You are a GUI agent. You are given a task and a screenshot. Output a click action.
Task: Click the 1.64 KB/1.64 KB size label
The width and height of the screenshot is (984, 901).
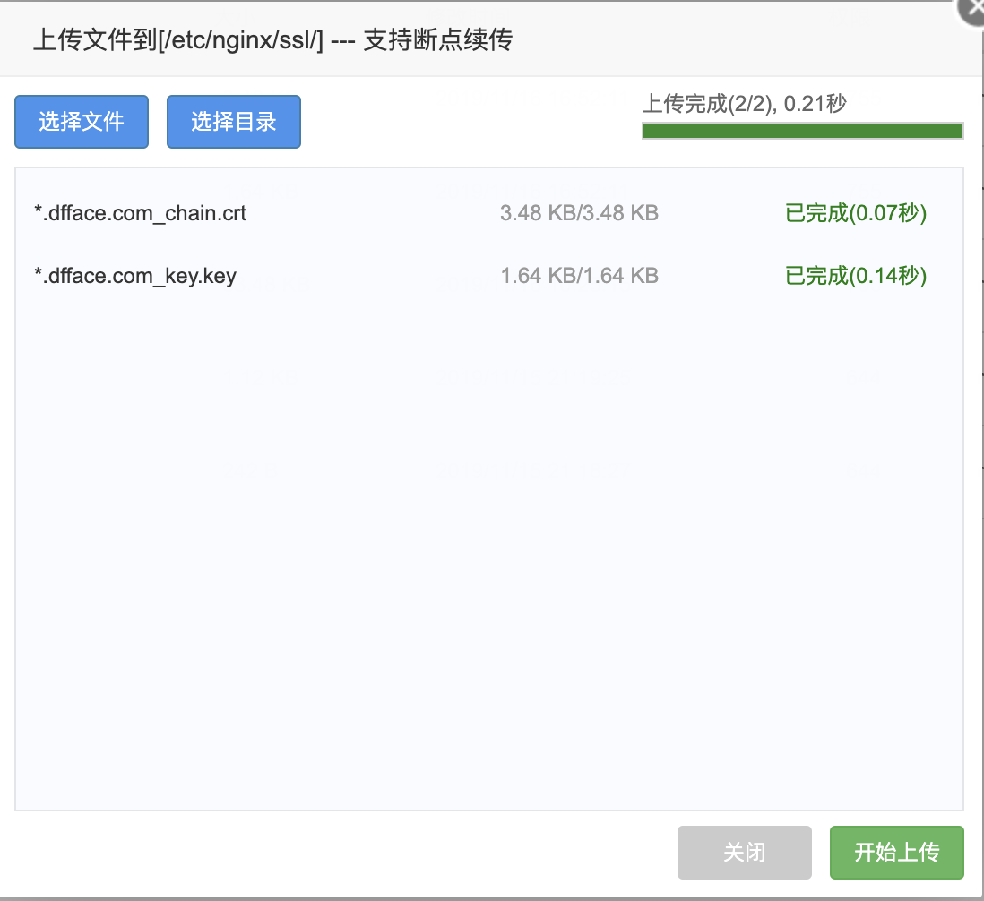(580, 276)
